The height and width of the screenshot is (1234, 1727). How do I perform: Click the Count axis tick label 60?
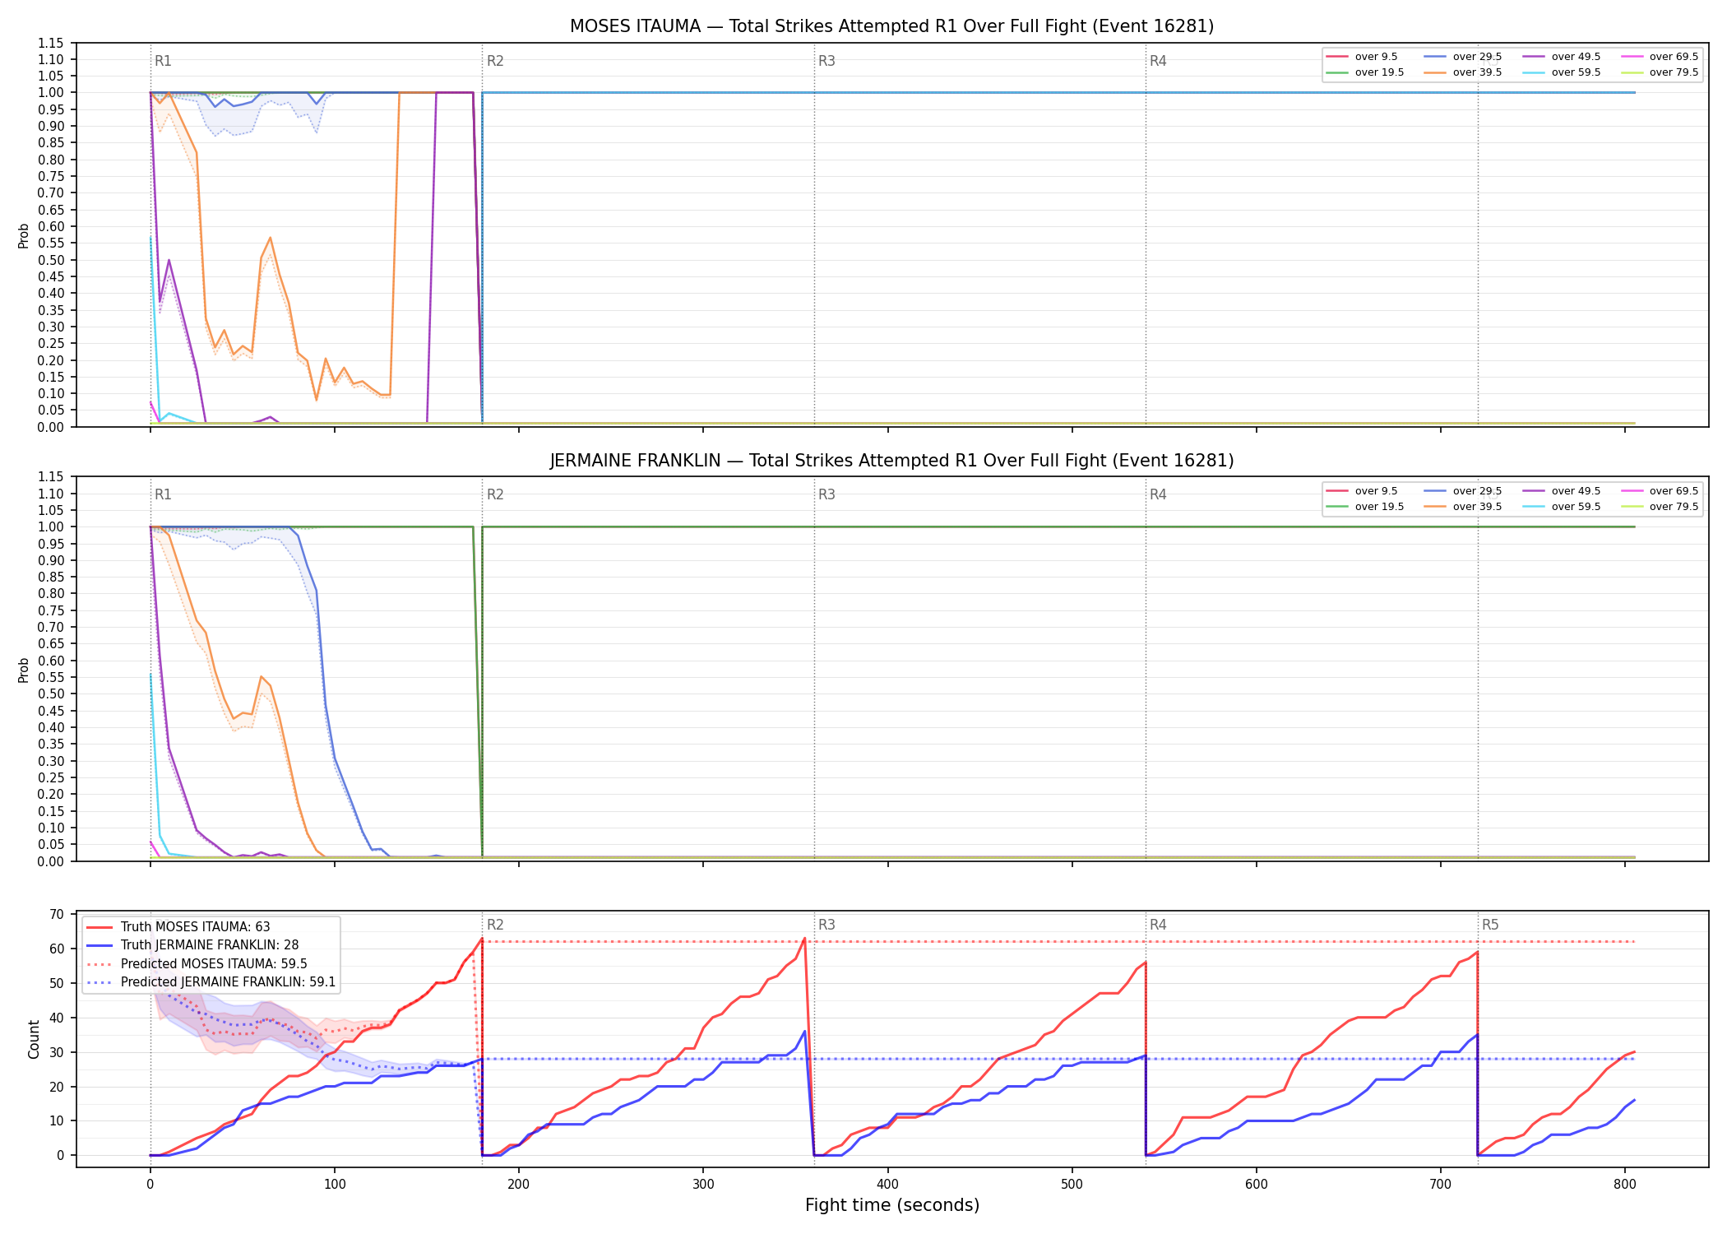57,949
